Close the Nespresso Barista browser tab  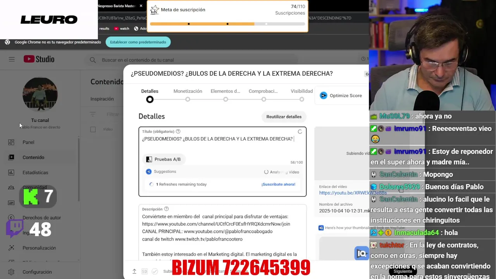pyautogui.click(x=141, y=6)
